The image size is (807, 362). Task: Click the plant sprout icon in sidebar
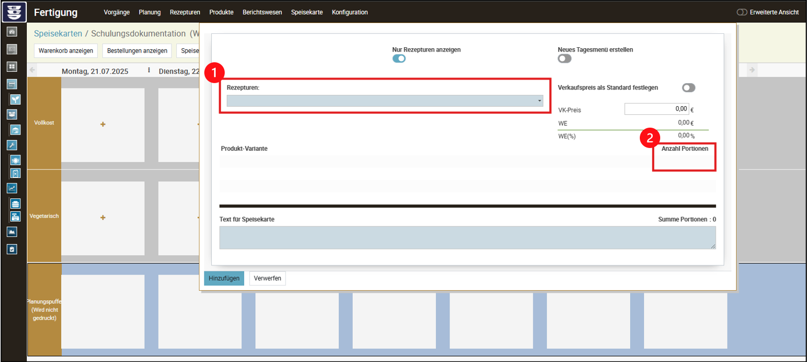[x=15, y=100]
